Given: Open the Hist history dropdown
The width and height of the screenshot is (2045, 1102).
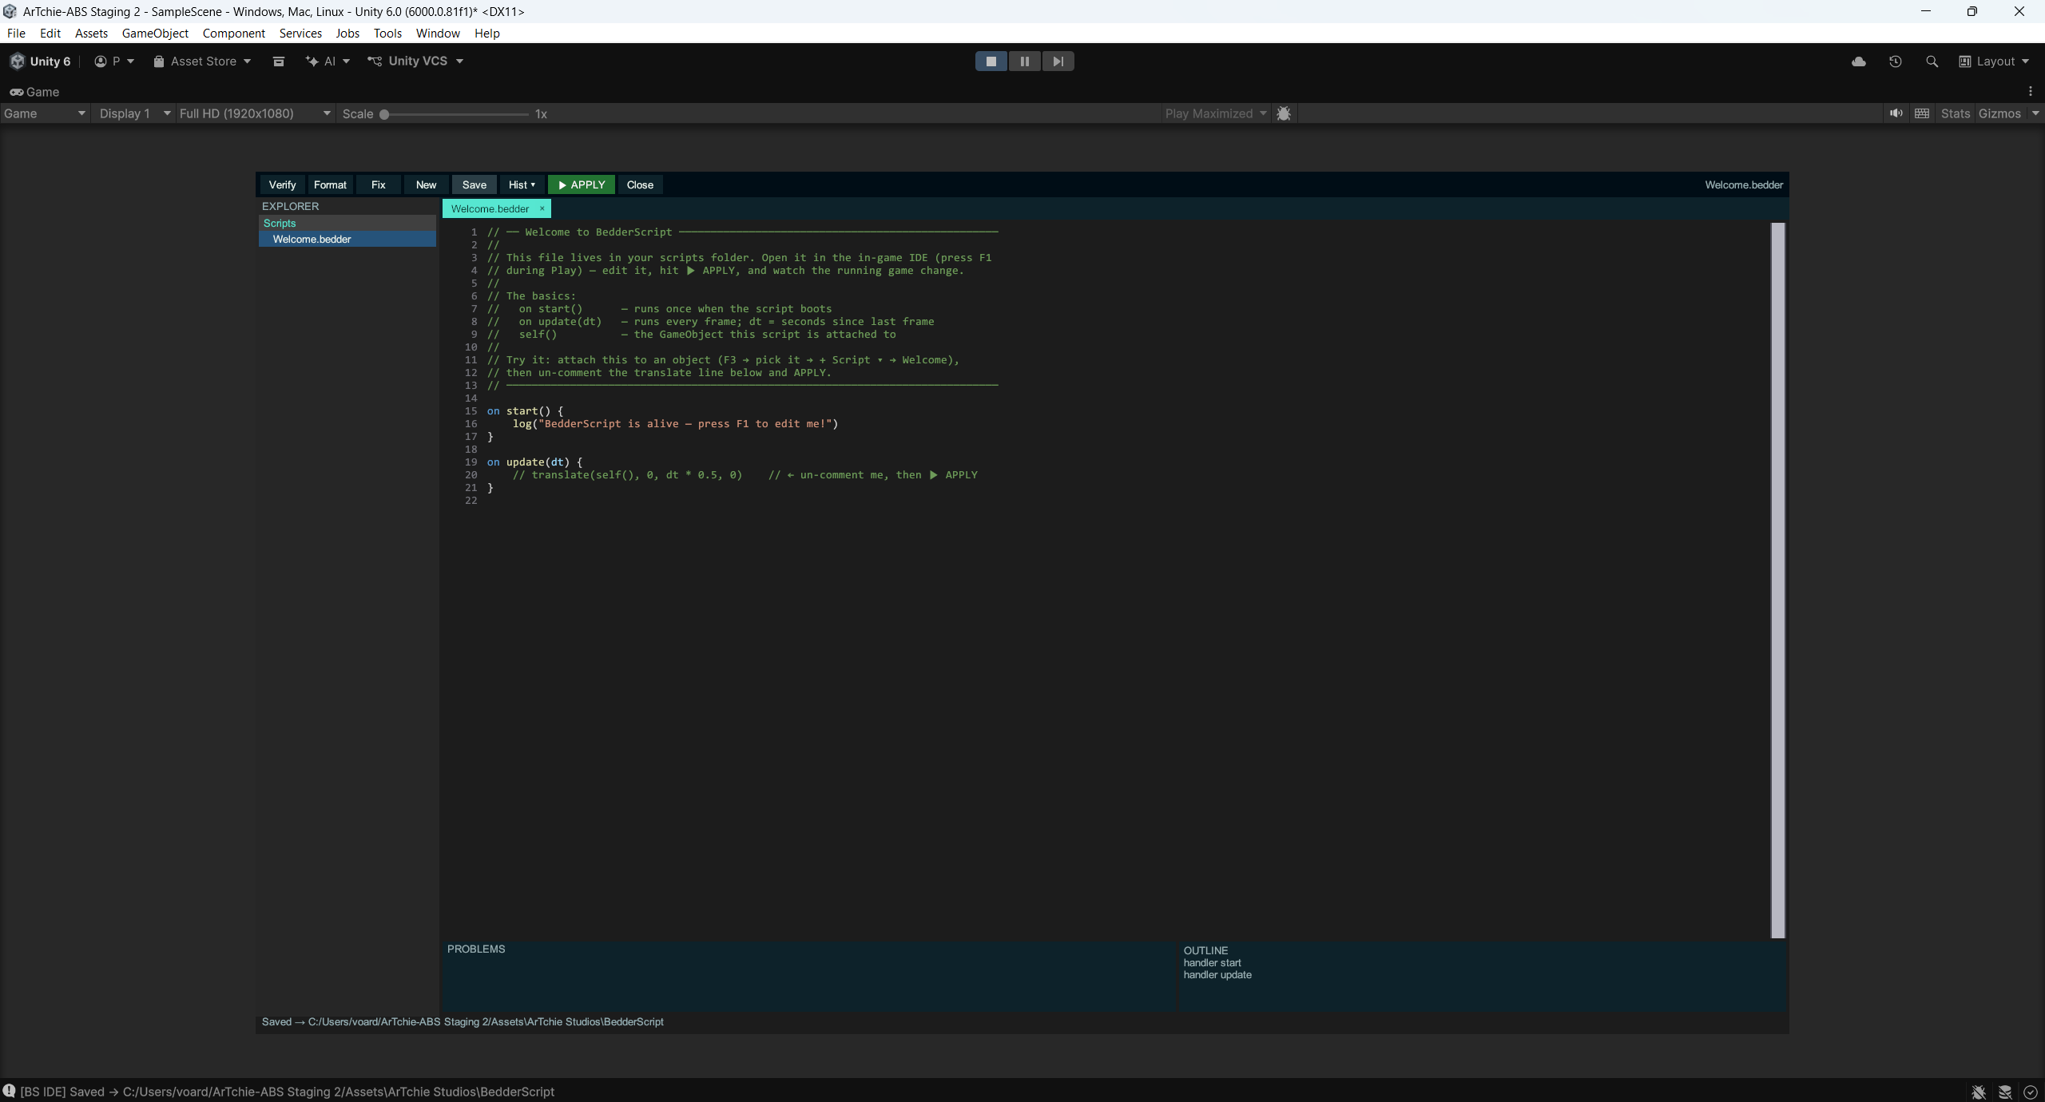Looking at the screenshot, I should click(x=522, y=184).
